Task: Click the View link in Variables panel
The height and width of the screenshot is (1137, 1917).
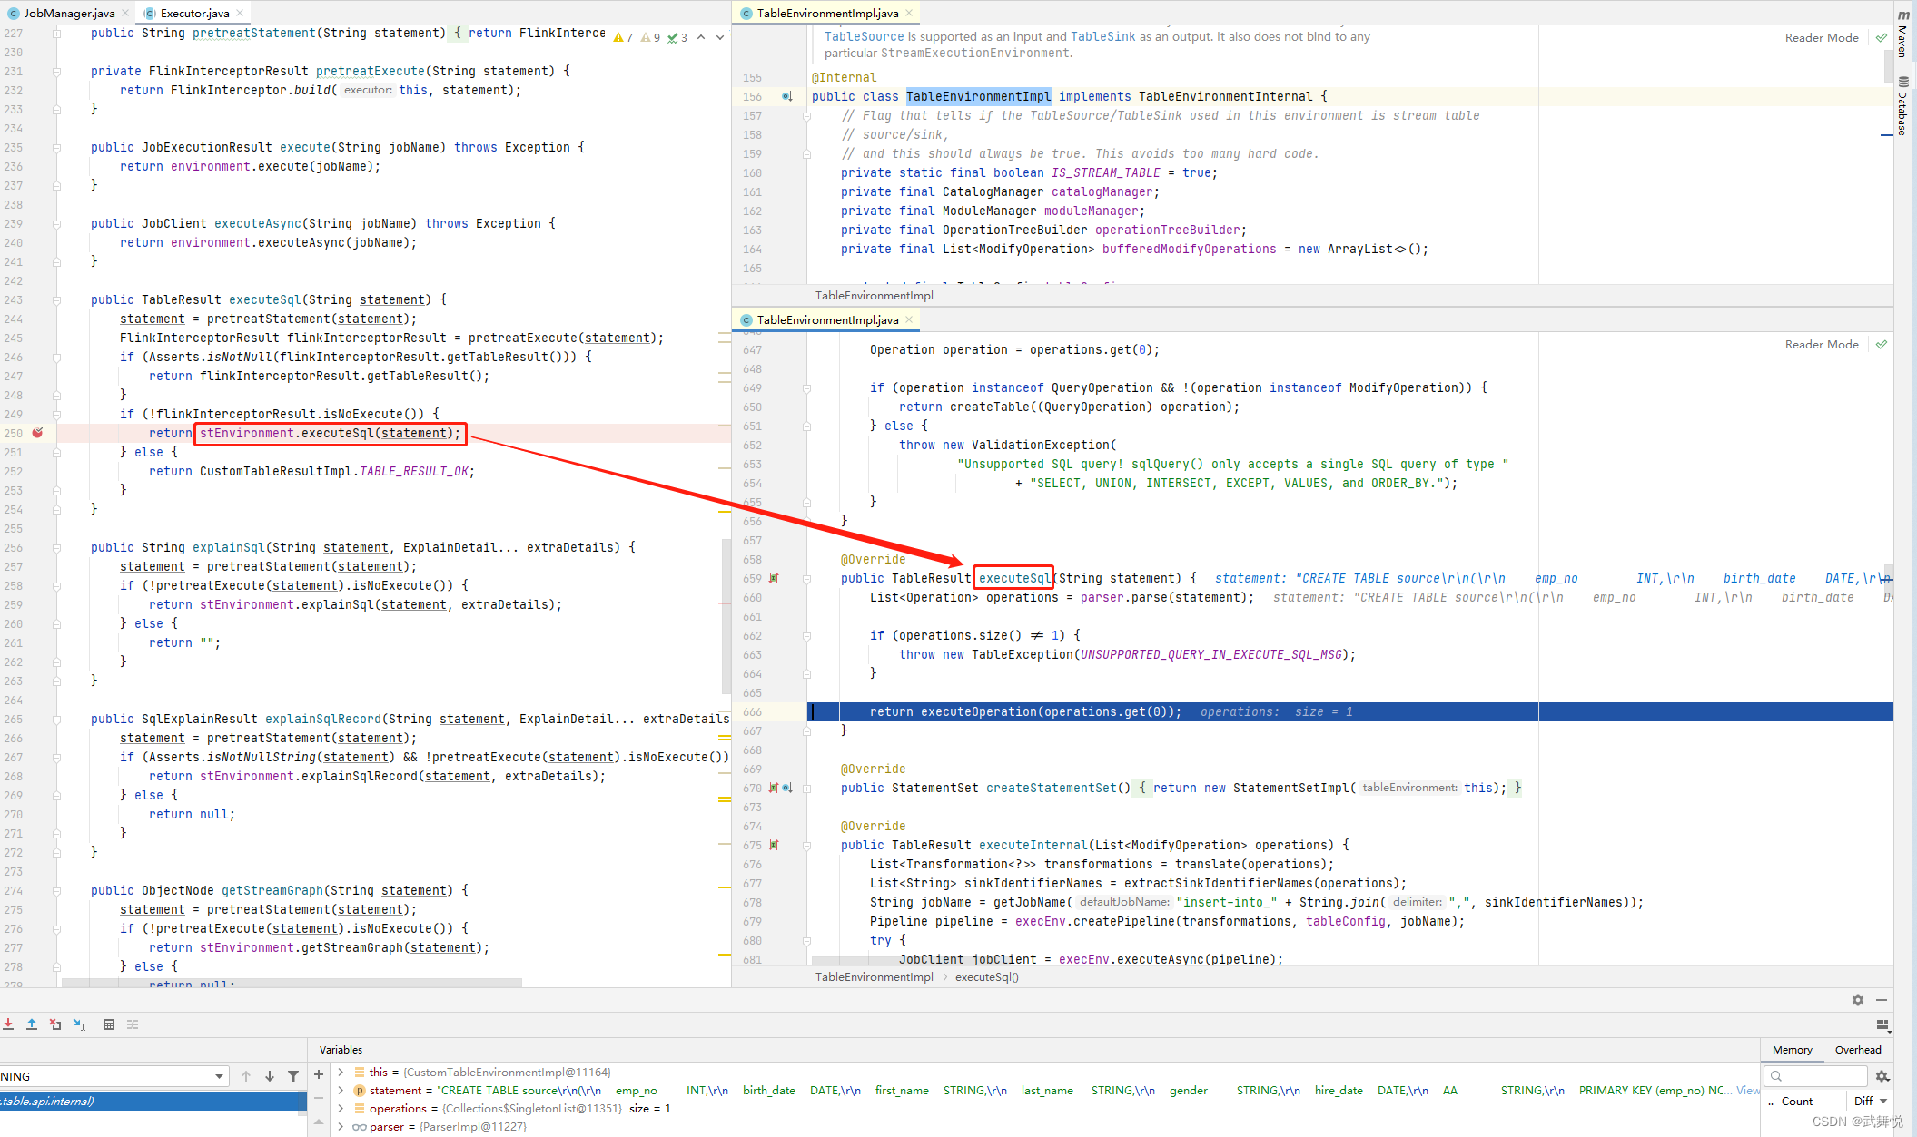Action: coord(1747,1091)
